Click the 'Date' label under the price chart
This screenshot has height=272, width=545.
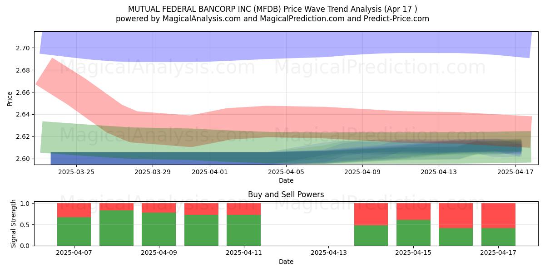tap(286, 180)
